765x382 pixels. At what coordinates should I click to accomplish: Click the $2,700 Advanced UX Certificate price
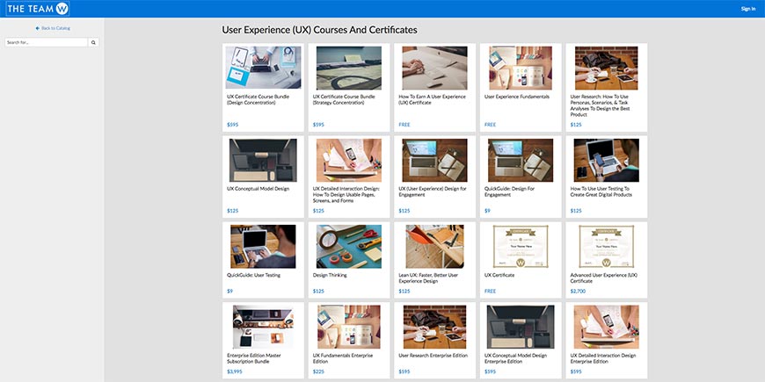pyautogui.click(x=577, y=291)
